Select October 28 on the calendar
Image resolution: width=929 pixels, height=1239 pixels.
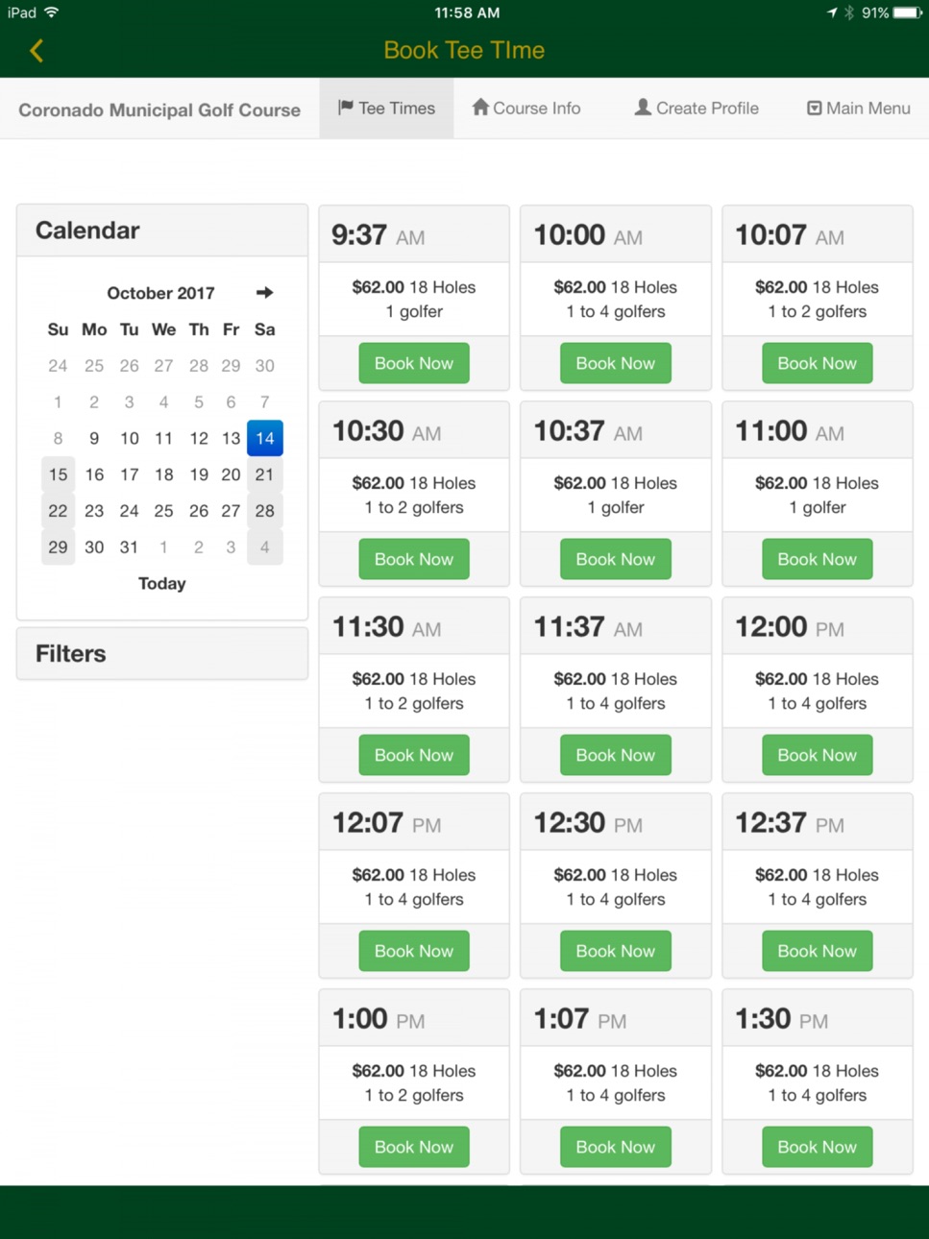(x=265, y=511)
